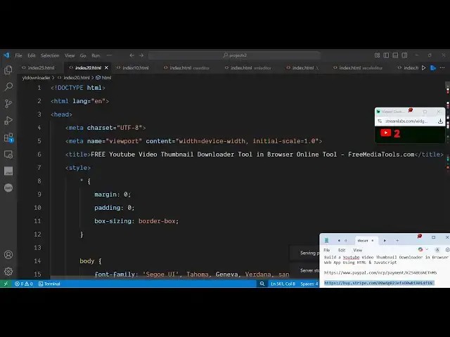This screenshot has width=450, height=337.
Task: Open the Run menu
Action: (96, 55)
